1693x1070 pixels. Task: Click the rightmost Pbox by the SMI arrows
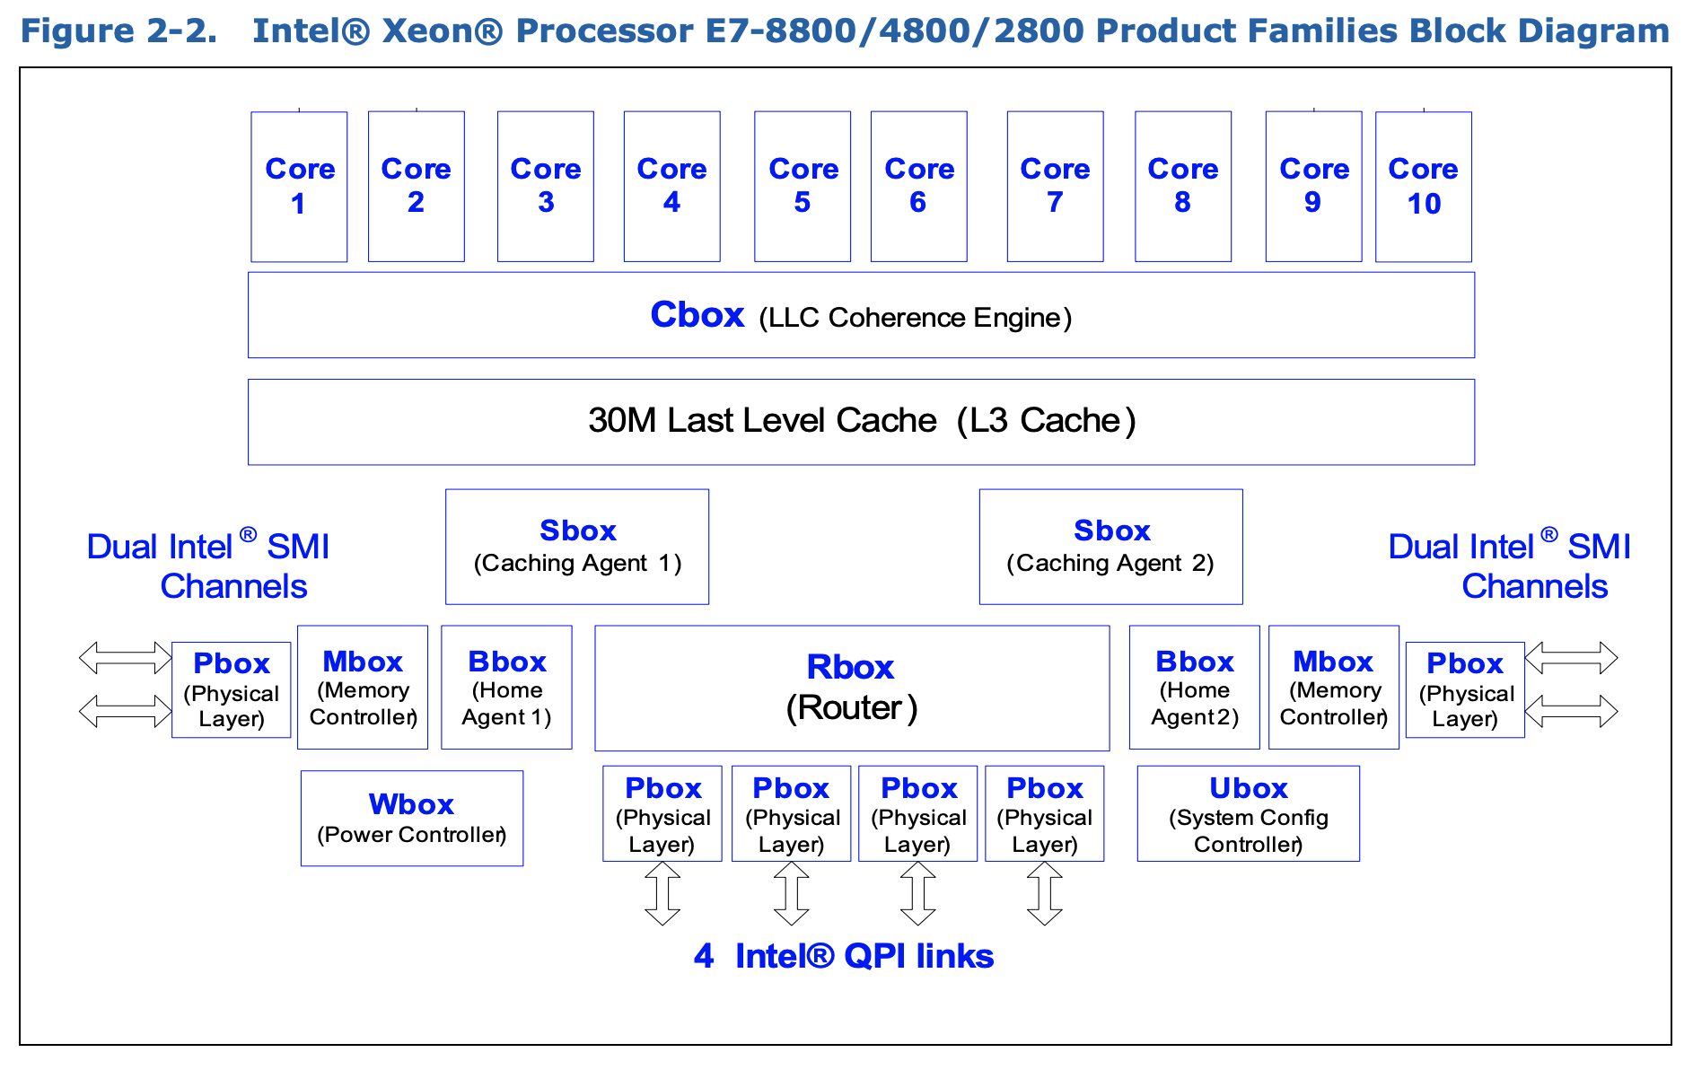tap(1465, 690)
